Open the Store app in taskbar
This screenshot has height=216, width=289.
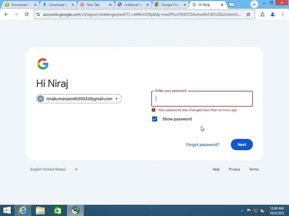(x=58, y=210)
